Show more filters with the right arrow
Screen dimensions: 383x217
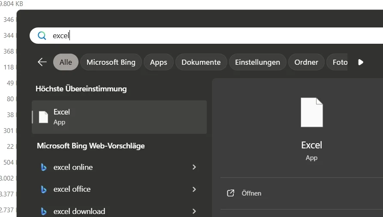(361, 62)
